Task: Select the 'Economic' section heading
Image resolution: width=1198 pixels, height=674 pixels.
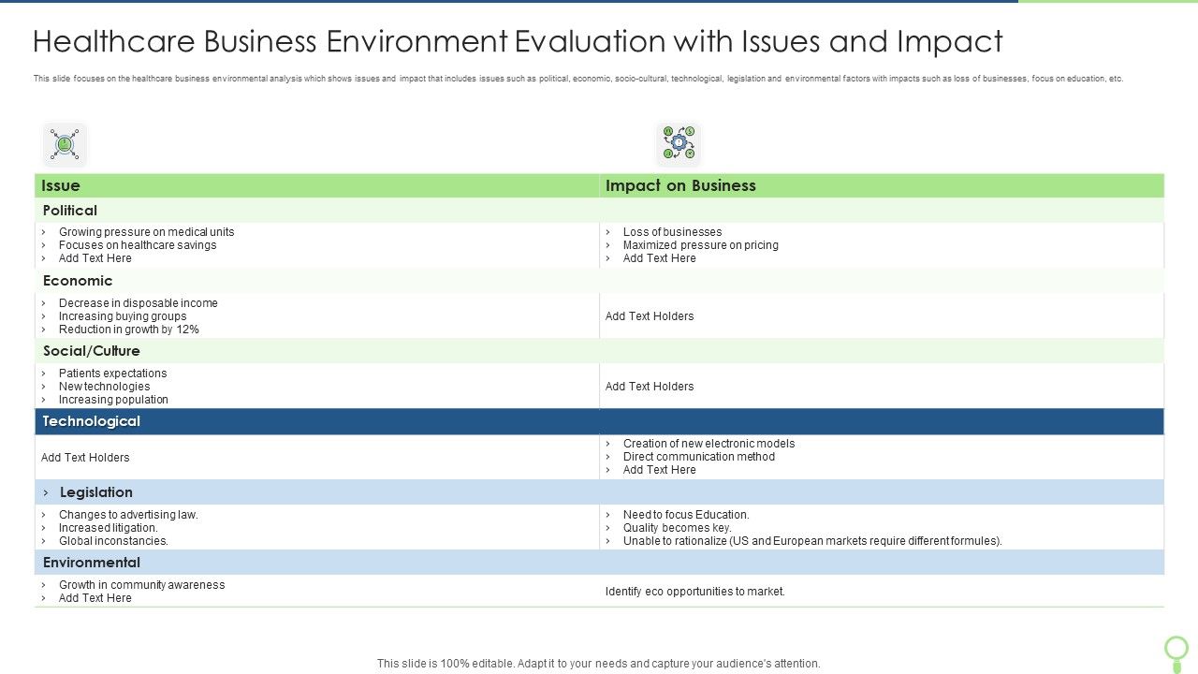Action: [78, 281]
